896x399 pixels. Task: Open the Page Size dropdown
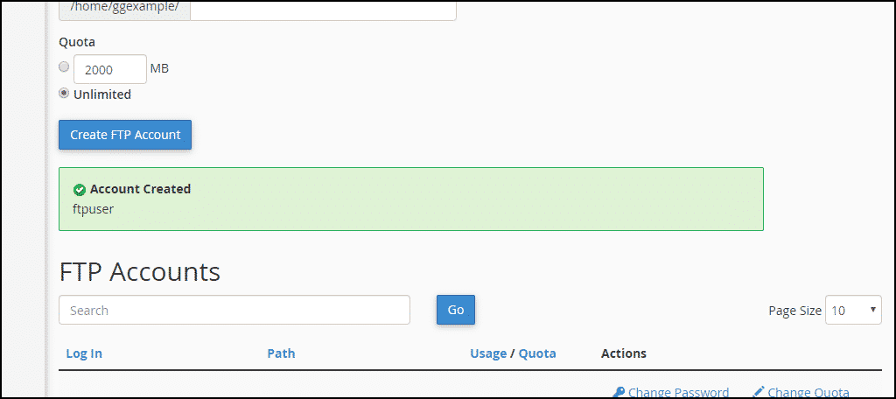click(x=853, y=311)
